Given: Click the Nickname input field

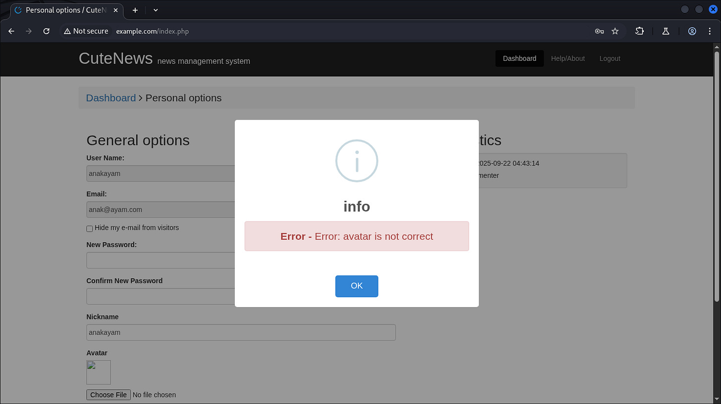Looking at the screenshot, I should pos(241,332).
